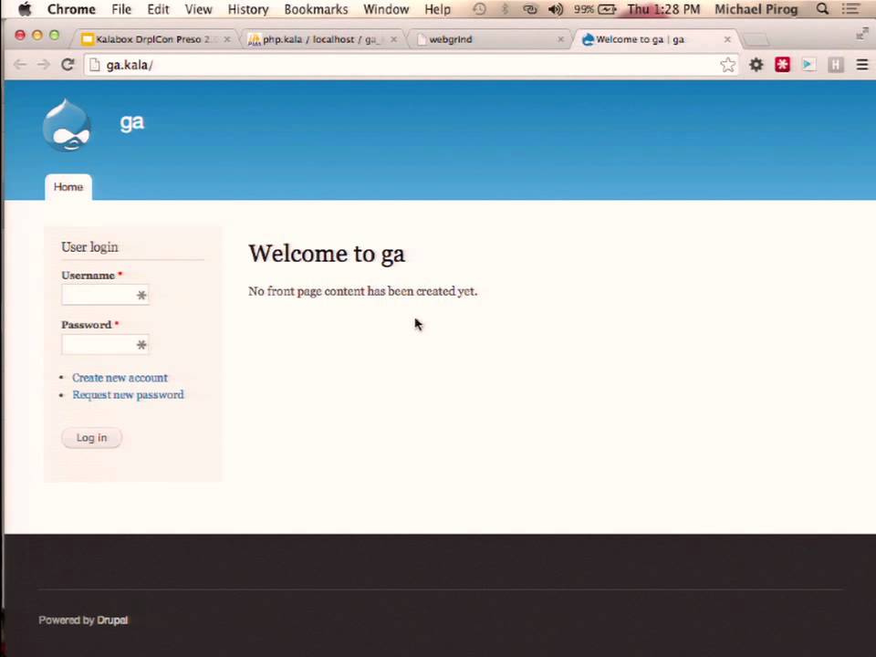Viewport: 876px width, 657px height.
Task: Open the Edit menu
Action: point(158,9)
